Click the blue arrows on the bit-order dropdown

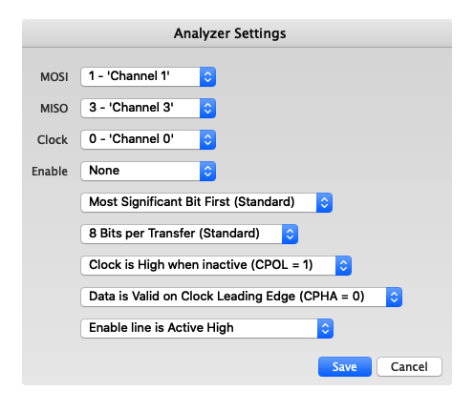point(324,202)
